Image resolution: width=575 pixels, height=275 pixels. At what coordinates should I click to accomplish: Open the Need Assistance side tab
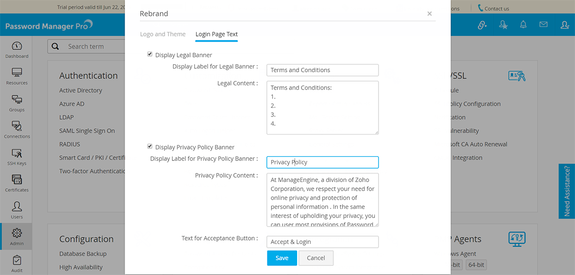coord(567,191)
